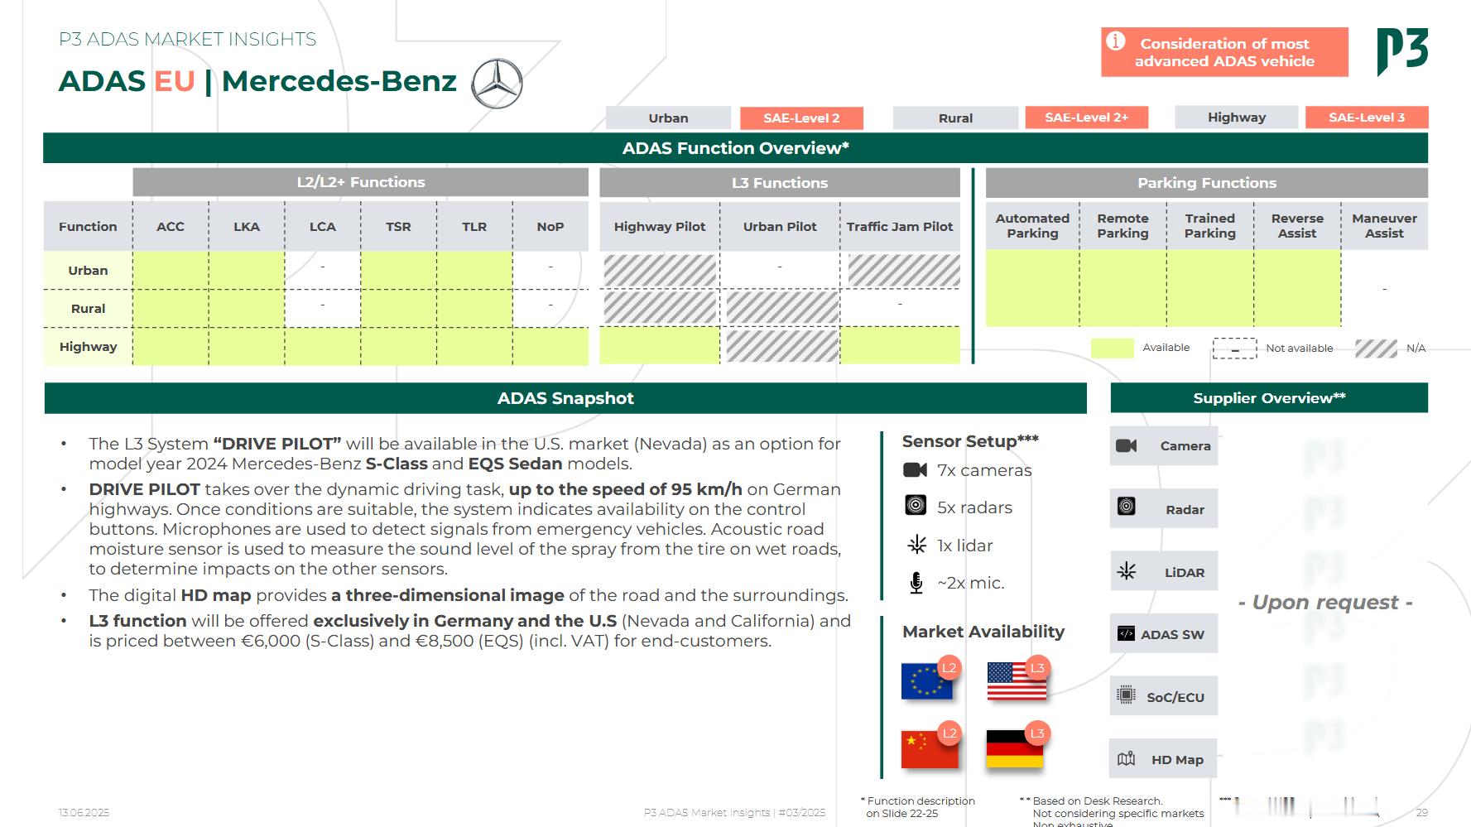Click the Consideration of most advanced ADAS vehicle box
1471x827 pixels.
tap(1224, 52)
